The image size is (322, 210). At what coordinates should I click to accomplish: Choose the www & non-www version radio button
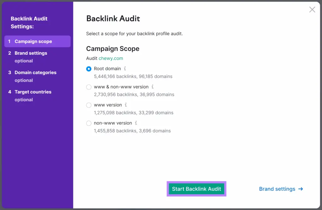[x=89, y=87]
